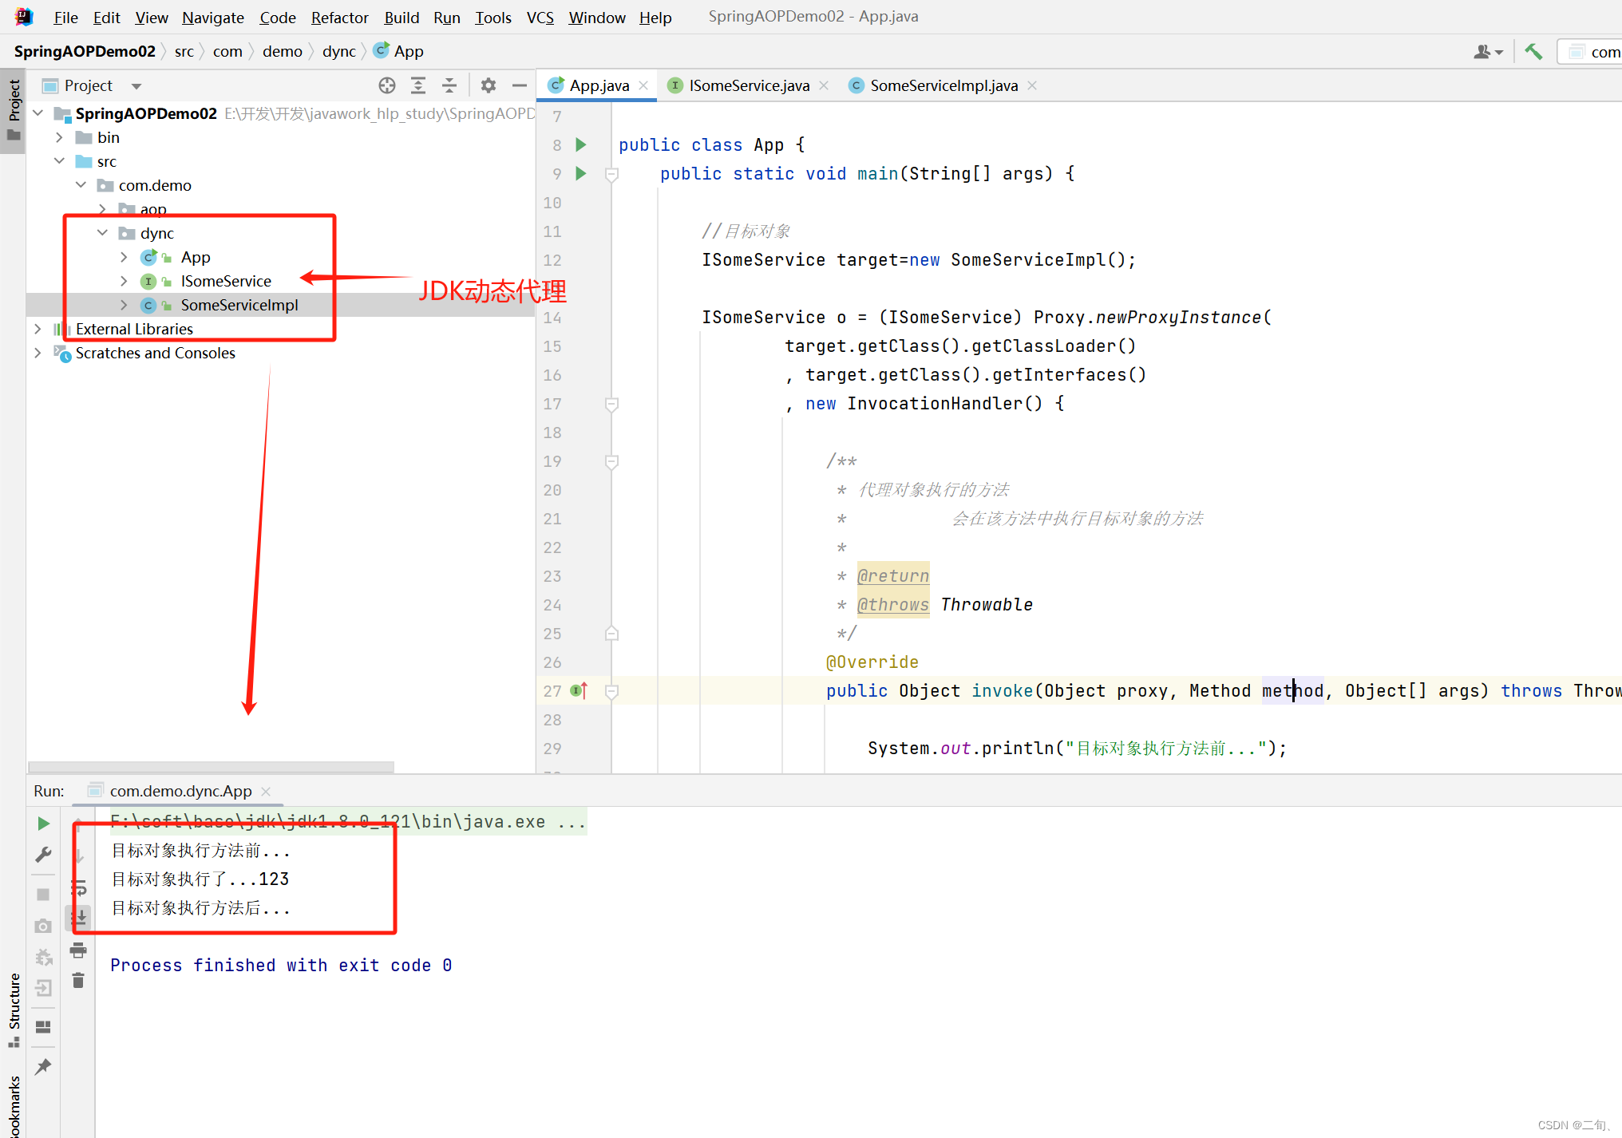The height and width of the screenshot is (1138, 1622).
Task: Click the hammer Build Project icon
Action: tap(1533, 52)
